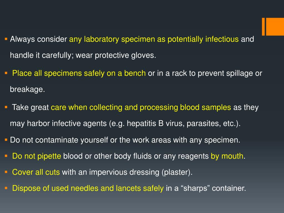This screenshot has height=213, width=284.
Task: Click the yellow text 'care when collecting and processing blood samples'
Action: coord(141,107)
